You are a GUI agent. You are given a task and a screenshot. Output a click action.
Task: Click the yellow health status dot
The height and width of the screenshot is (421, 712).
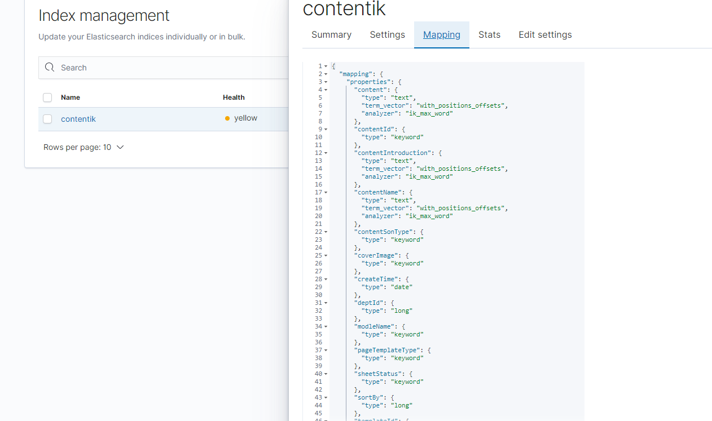[227, 118]
